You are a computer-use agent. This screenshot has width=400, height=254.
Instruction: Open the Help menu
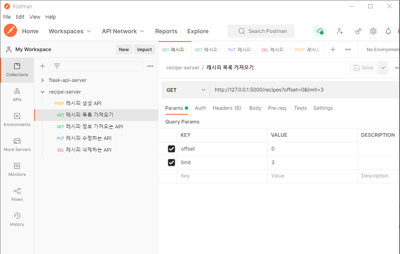click(x=50, y=17)
